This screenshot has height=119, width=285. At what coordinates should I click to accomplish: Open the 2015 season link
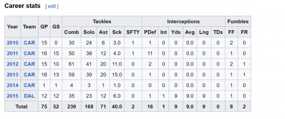13,96
